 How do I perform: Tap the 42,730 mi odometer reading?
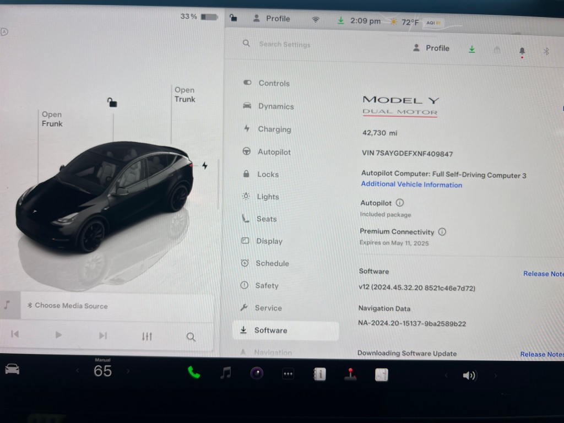click(380, 133)
